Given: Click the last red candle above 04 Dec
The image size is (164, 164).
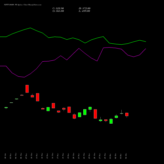Looking at the screenshot, I should click(x=127, y=114).
